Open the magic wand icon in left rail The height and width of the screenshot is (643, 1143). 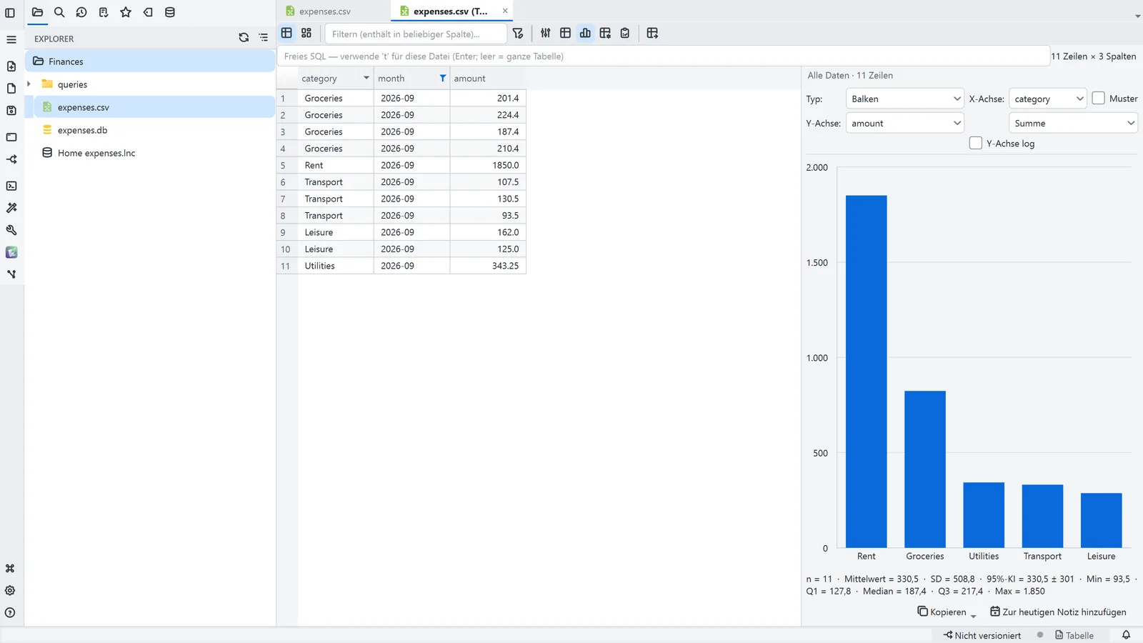[11, 208]
